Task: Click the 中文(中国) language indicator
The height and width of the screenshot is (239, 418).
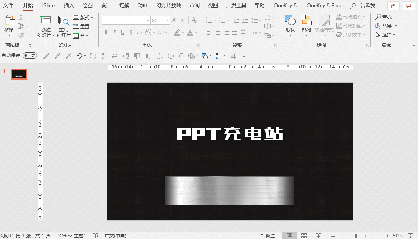Action: point(116,236)
